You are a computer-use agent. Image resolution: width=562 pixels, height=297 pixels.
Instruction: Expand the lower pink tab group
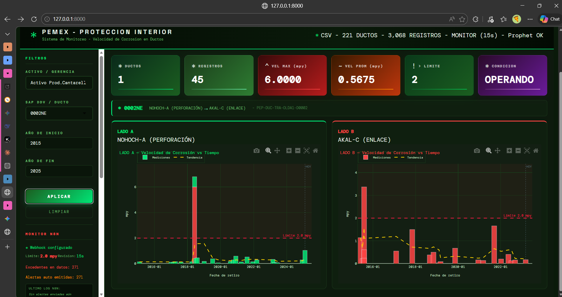pos(8,205)
